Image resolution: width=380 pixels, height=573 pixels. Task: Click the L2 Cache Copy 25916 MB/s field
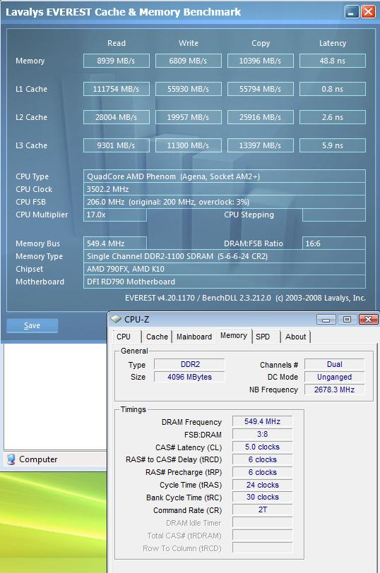click(x=261, y=117)
